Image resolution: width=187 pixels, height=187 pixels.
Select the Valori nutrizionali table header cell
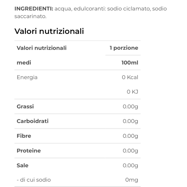(41, 48)
